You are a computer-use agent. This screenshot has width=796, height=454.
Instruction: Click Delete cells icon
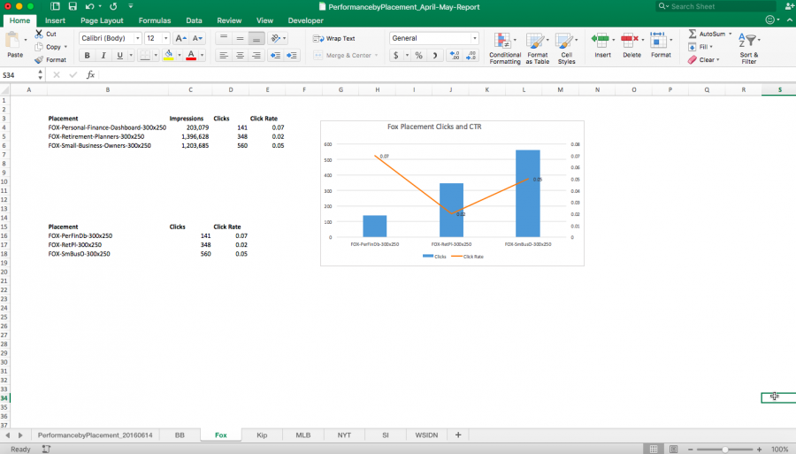pos(630,39)
